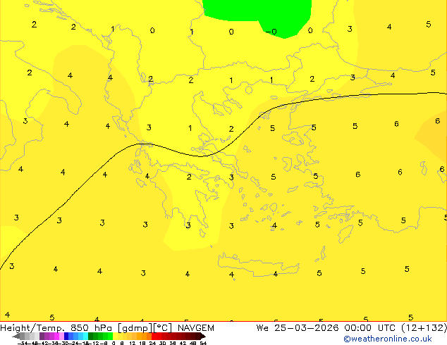Click the left arrow end of the color scale

pyautogui.click(x=16, y=336)
